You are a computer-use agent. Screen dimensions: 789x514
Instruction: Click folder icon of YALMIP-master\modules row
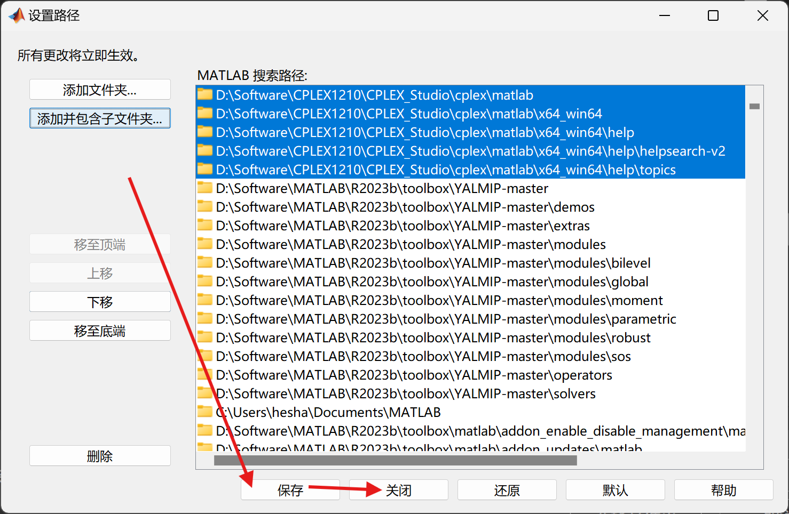click(x=205, y=244)
